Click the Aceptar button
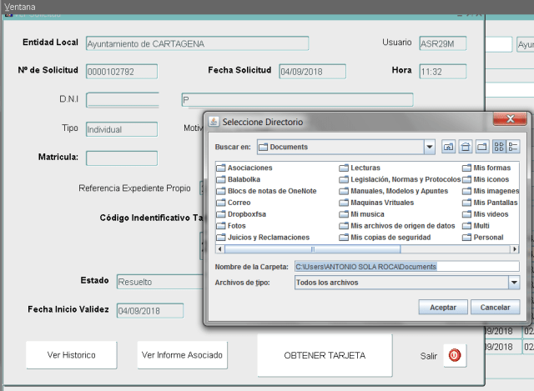Image resolution: width=534 pixels, height=391 pixels. [x=443, y=308]
